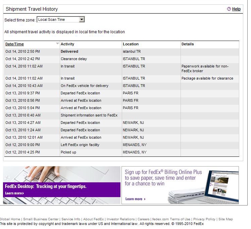Click Oct 13, 2010 9:37 PM entry
The height and width of the screenshot is (229, 251).
[22, 93]
